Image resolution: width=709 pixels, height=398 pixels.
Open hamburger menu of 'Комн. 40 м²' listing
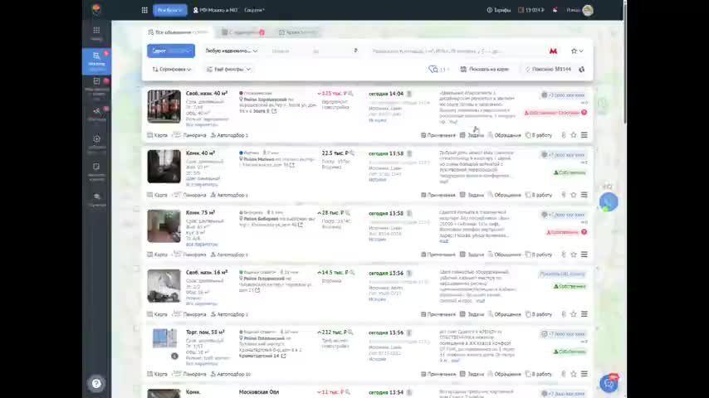pos(584,195)
